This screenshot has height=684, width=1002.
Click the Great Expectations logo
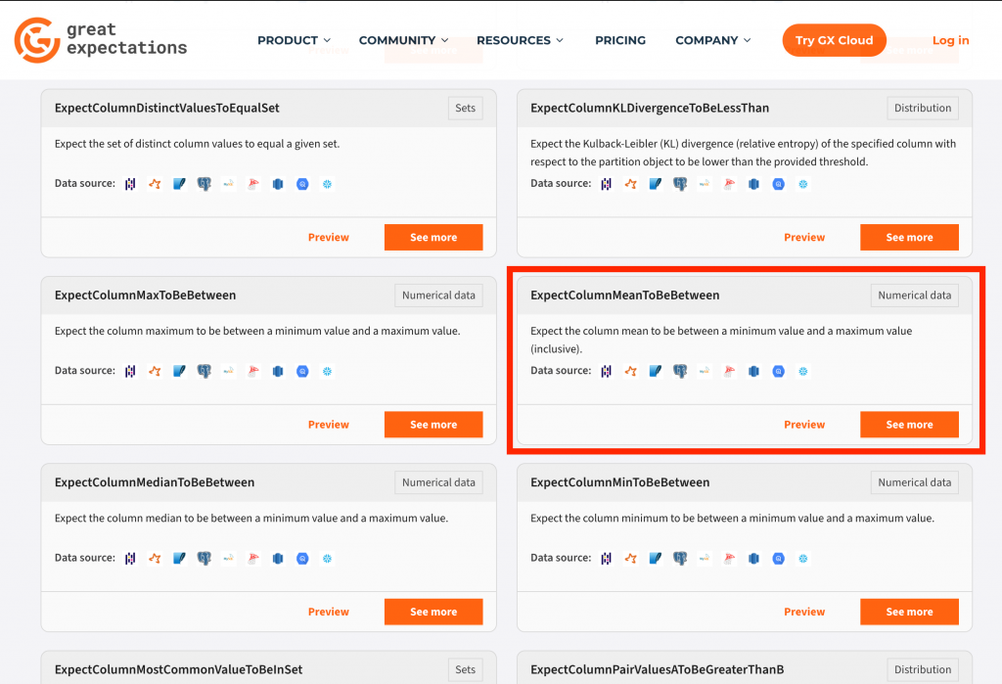tap(101, 40)
